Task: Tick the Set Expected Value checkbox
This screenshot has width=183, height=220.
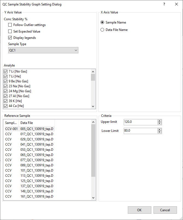Action: (10, 31)
